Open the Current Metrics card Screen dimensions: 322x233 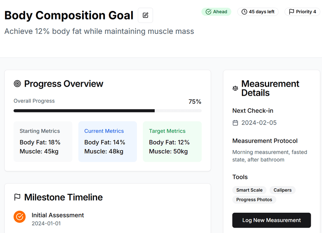(x=107, y=141)
